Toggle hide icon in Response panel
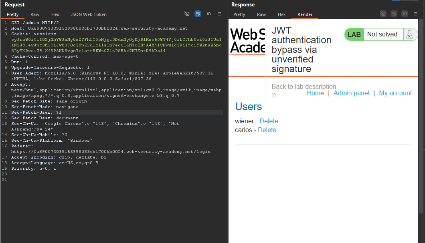 (383, 14)
